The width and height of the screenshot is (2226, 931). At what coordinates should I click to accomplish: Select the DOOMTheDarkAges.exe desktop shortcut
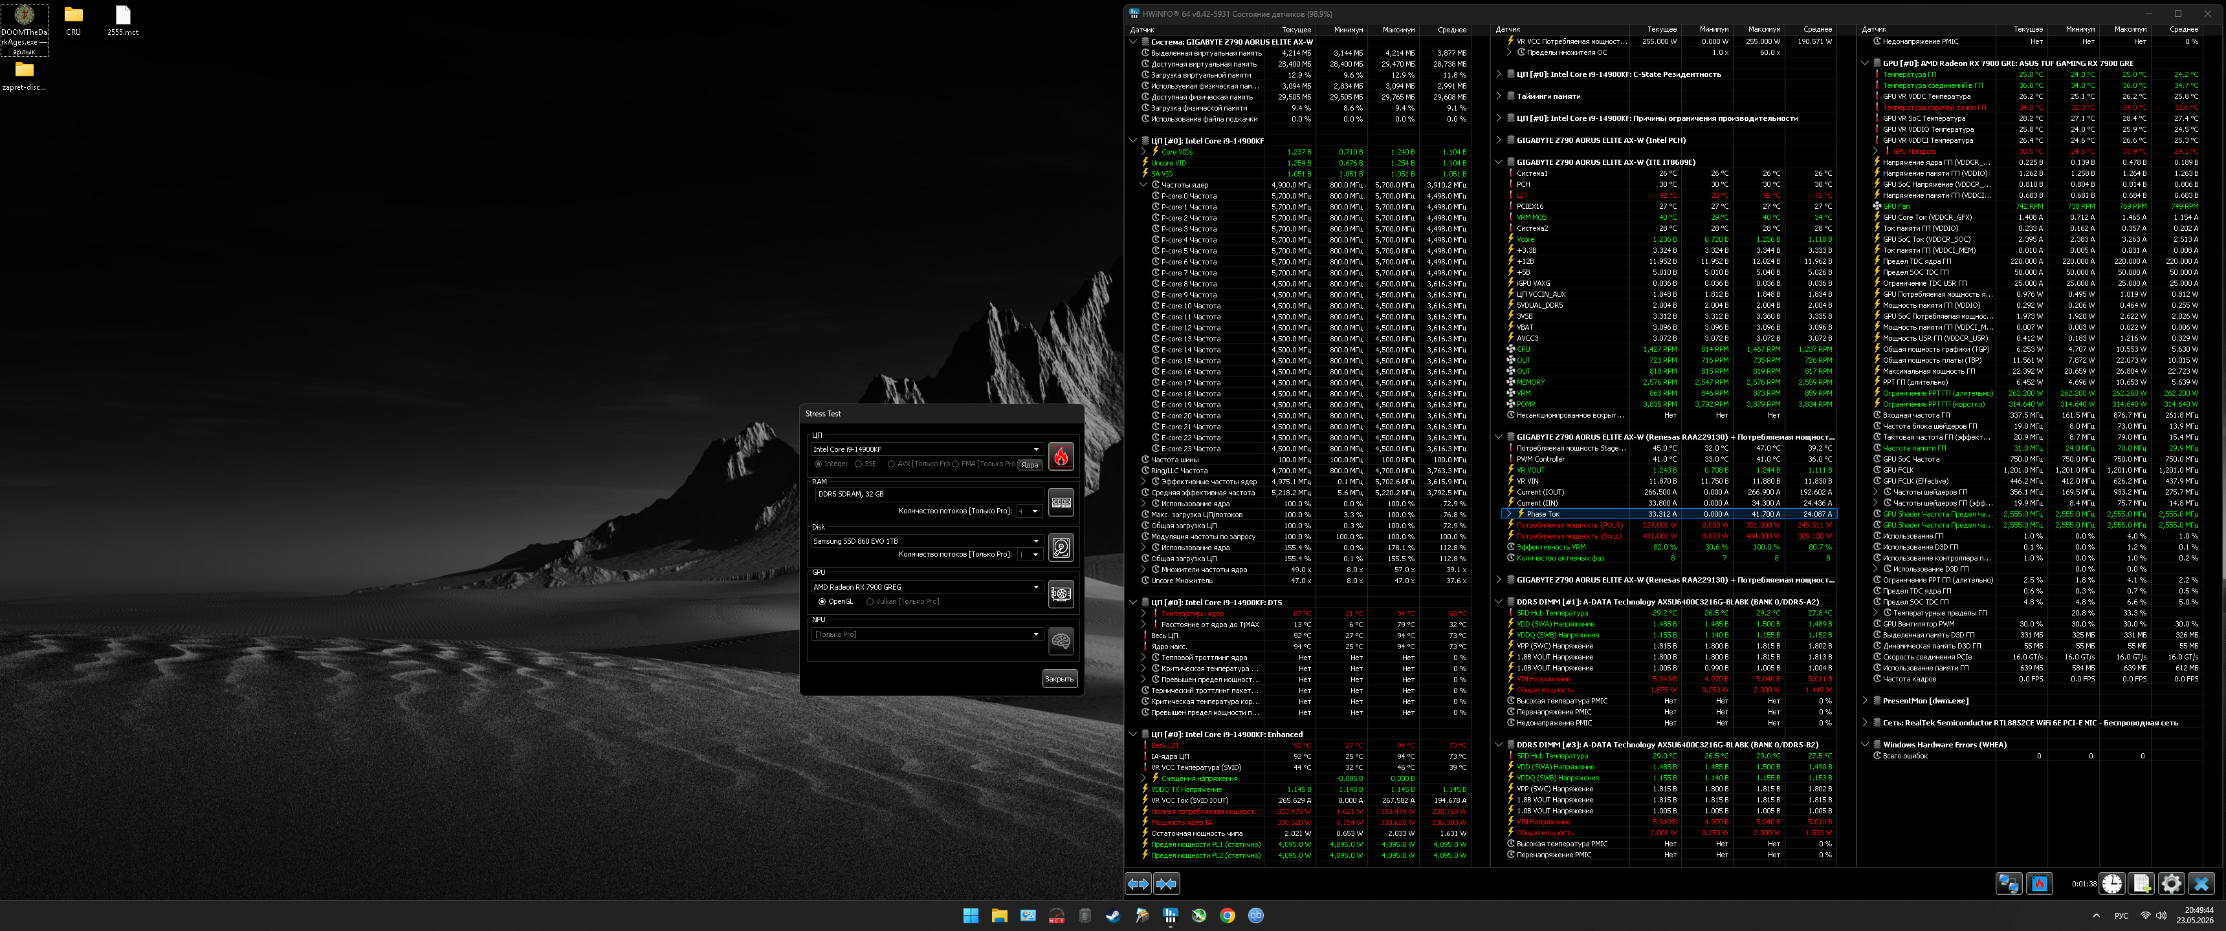point(24,30)
